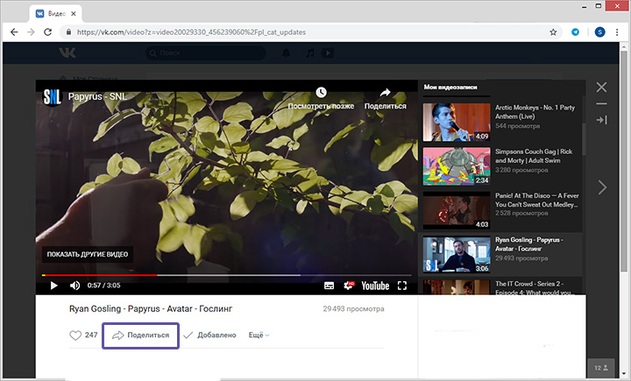Click the browser address bar URL
This screenshot has height=381, width=631.
coord(192,32)
